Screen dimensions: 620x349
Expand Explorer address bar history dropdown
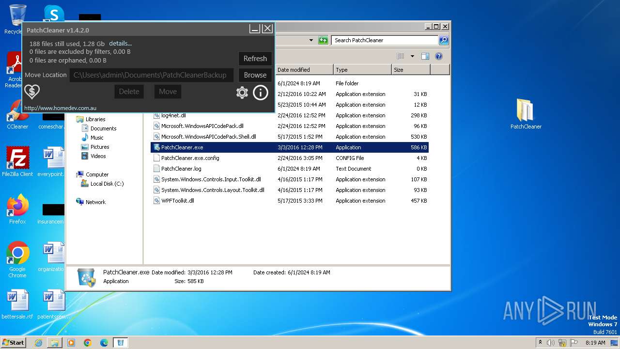tap(311, 40)
